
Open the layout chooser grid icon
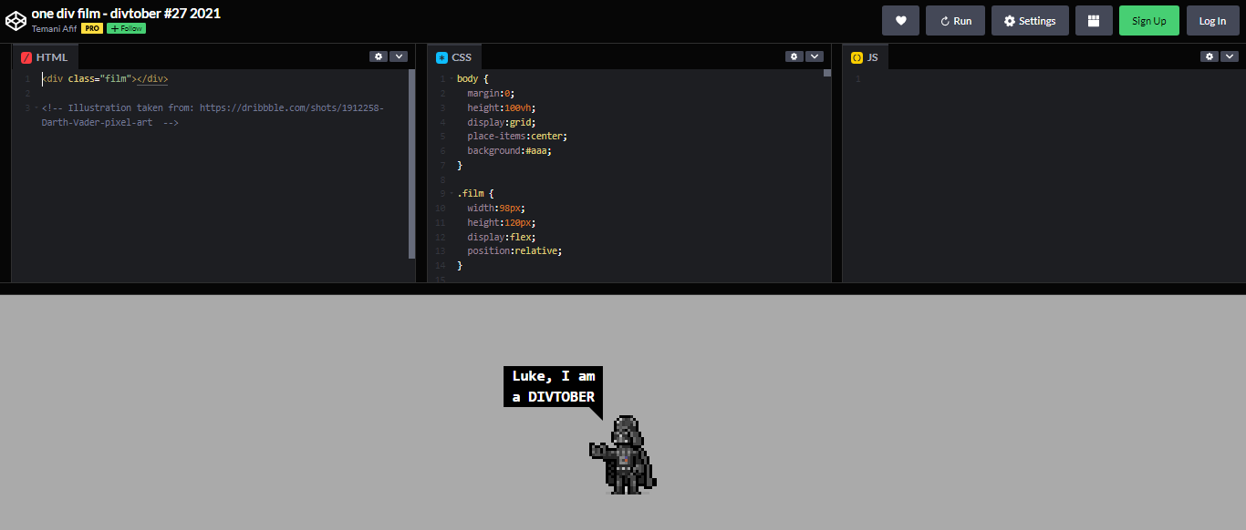[1094, 20]
